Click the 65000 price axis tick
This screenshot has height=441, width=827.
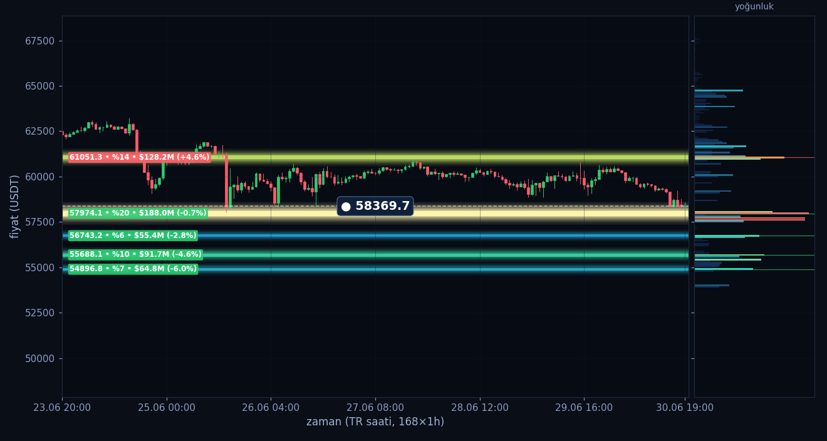click(40, 86)
